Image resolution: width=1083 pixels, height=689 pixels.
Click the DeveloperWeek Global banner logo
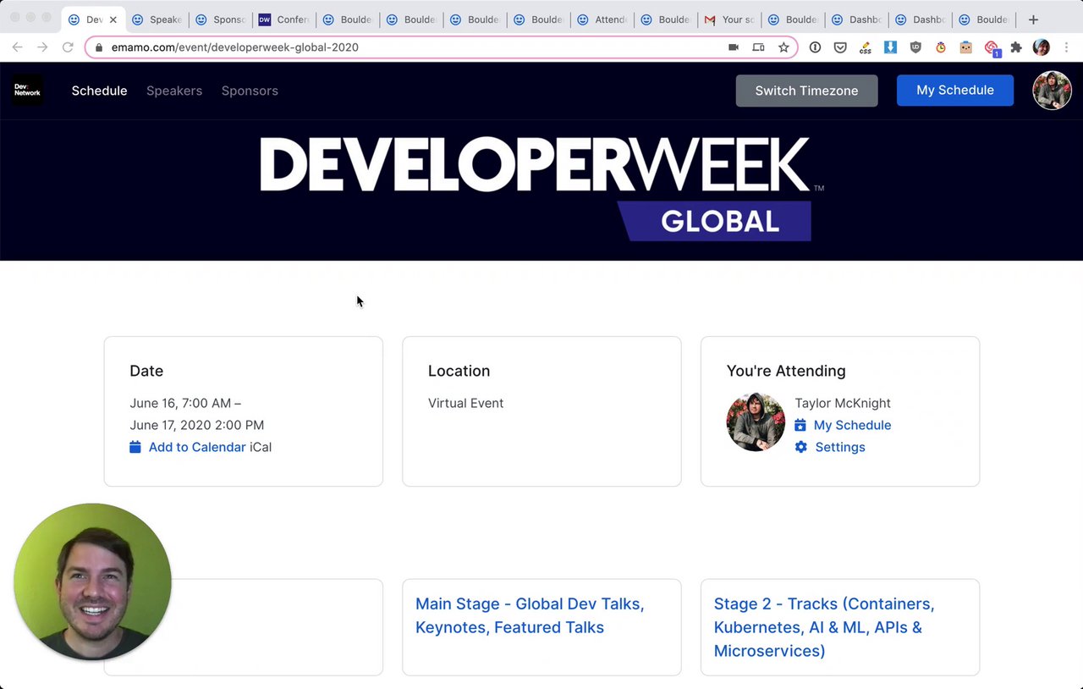541,190
